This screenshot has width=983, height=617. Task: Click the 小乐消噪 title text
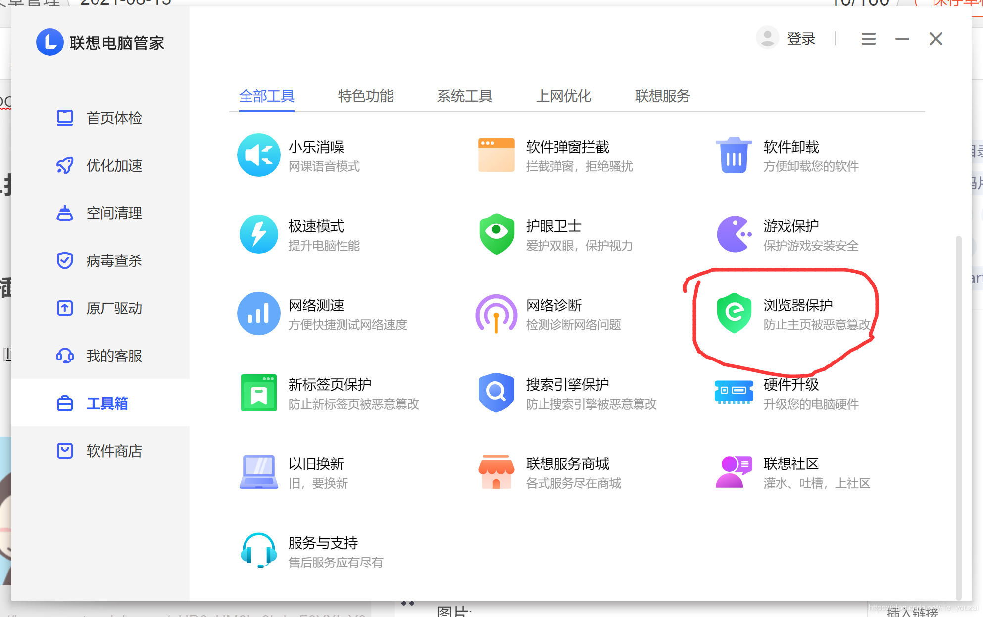point(316,147)
